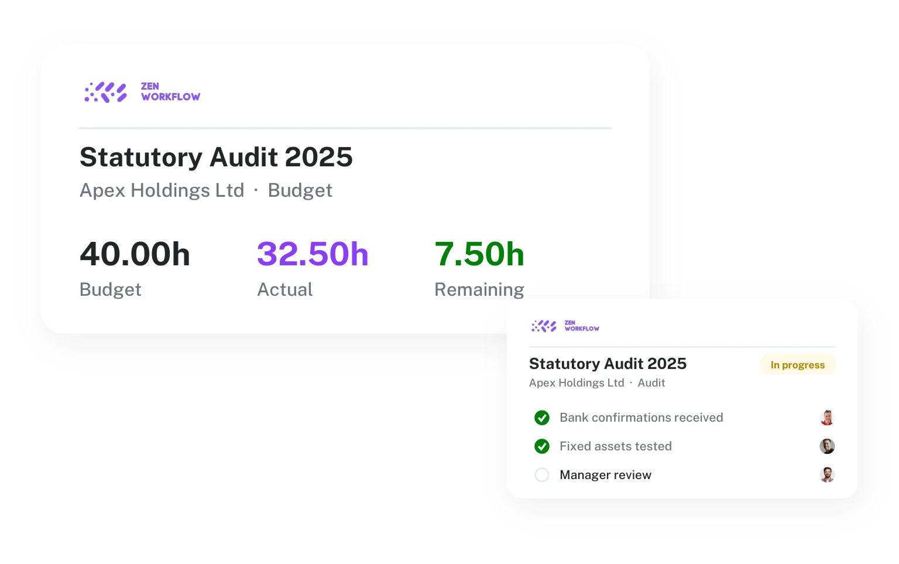Open assignee avatar for Manager review
The image size is (899, 564).
pos(827,475)
